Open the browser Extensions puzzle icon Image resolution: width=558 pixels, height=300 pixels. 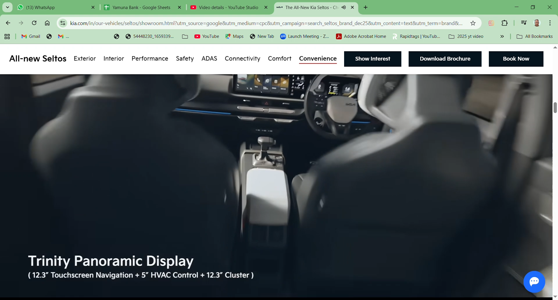point(505,23)
